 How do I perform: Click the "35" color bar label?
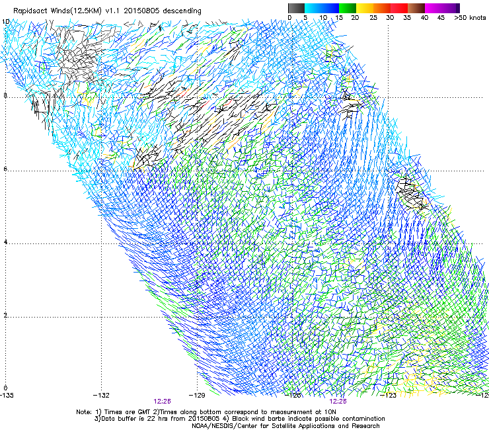(406, 18)
